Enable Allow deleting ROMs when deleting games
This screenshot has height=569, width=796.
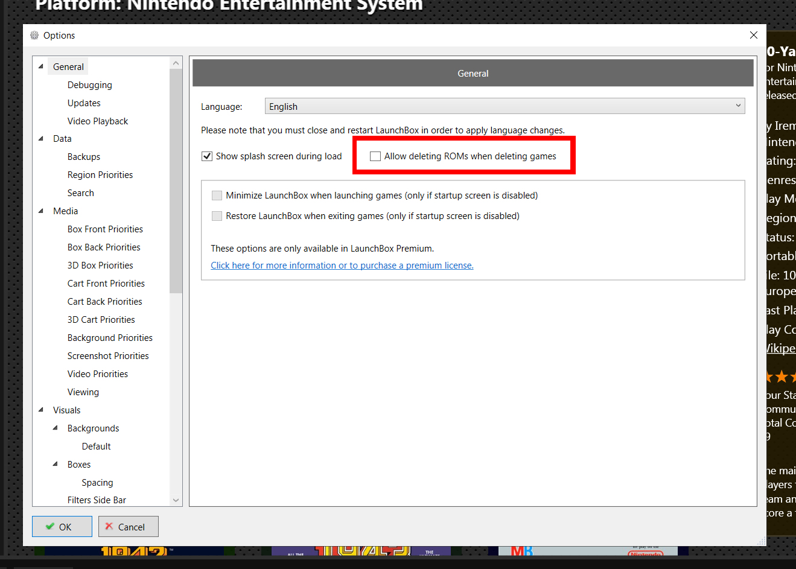[375, 156]
